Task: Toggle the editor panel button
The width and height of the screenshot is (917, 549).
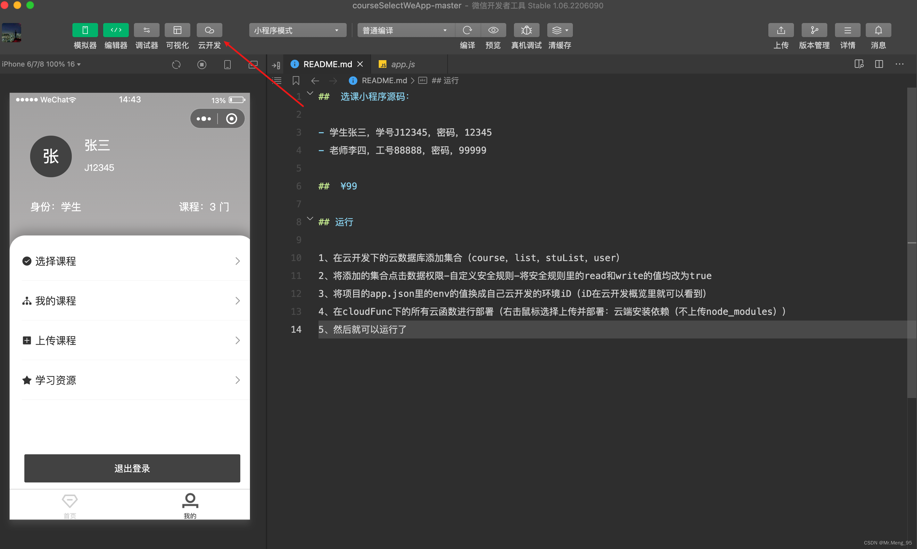Action: tap(116, 30)
